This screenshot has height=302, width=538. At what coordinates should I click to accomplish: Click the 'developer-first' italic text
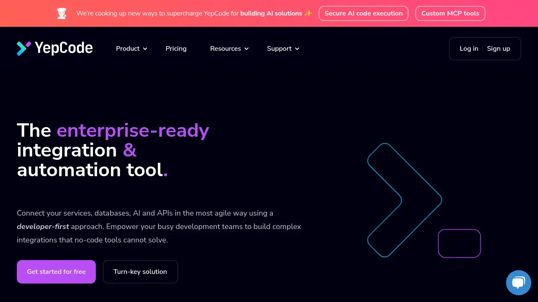click(x=43, y=226)
